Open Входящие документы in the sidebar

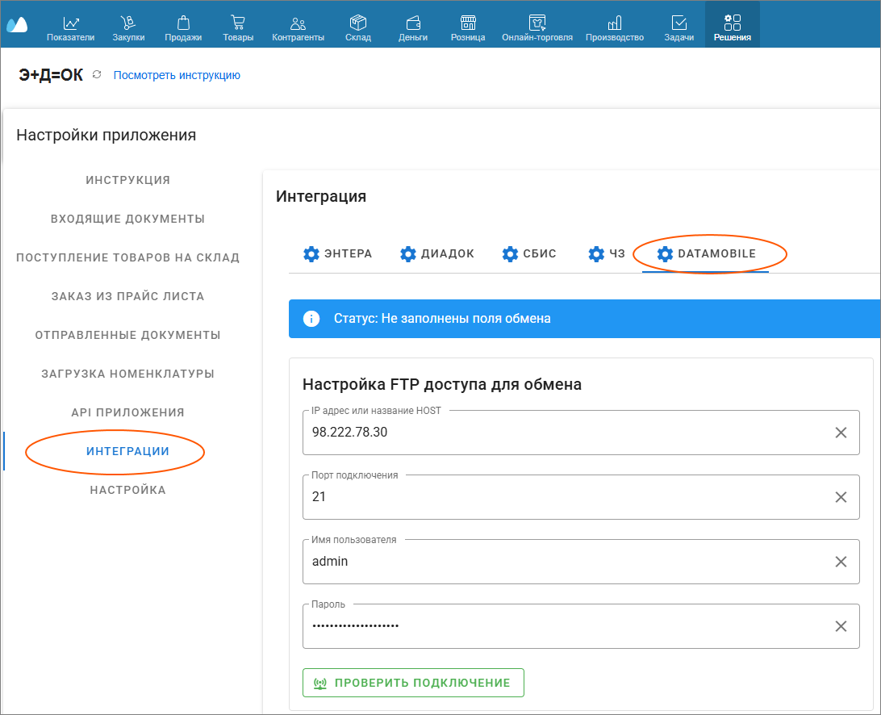coord(127,219)
